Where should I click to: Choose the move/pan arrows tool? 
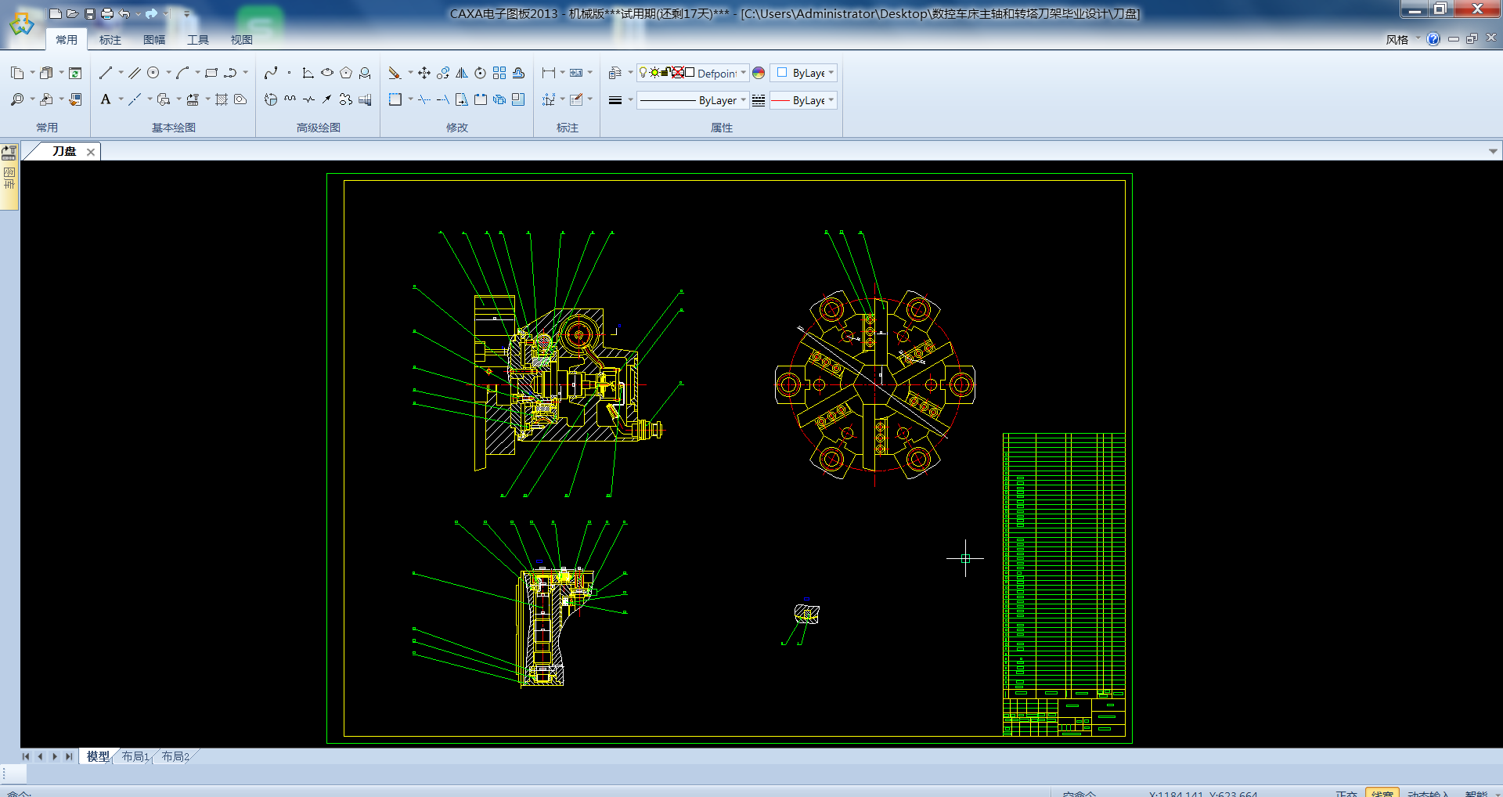click(424, 73)
